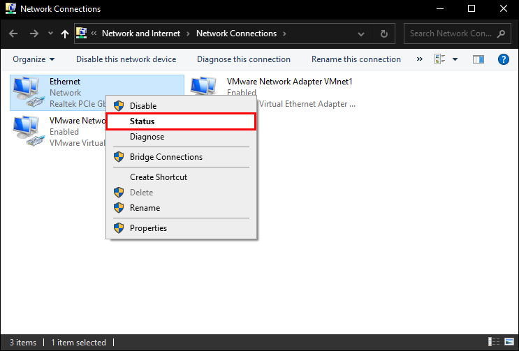Click Diagnose this connection button
Viewport: 519px width, 351px height.
[x=243, y=59]
